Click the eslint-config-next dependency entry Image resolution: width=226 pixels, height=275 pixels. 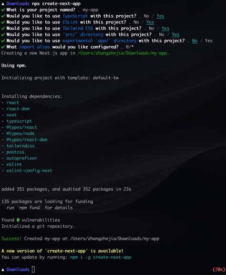[x=29, y=170]
